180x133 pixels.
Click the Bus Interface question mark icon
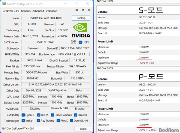tap(89, 54)
